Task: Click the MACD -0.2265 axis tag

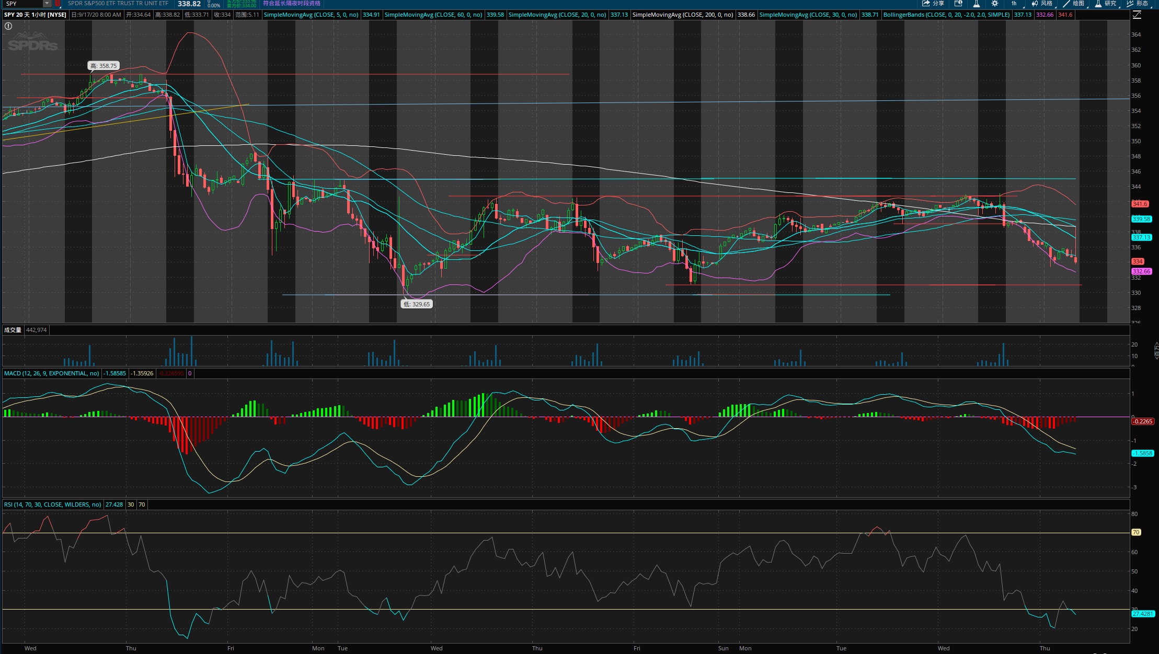Action: tap(1142, 421)
